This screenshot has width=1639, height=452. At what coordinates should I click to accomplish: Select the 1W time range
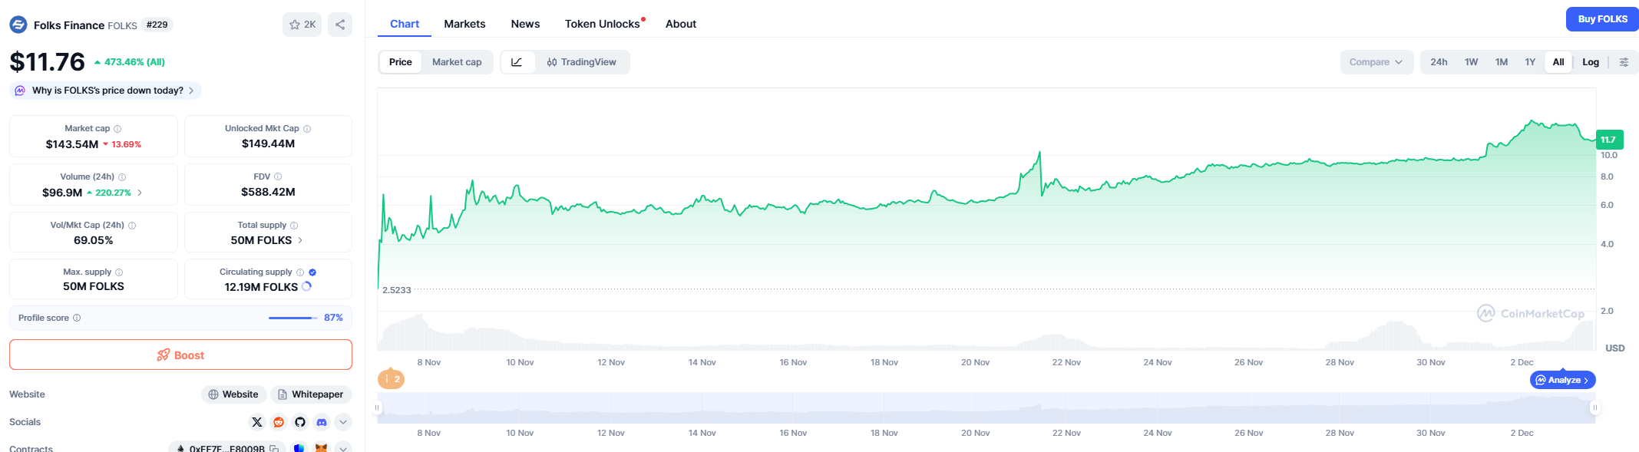[x=1471, y=62]
